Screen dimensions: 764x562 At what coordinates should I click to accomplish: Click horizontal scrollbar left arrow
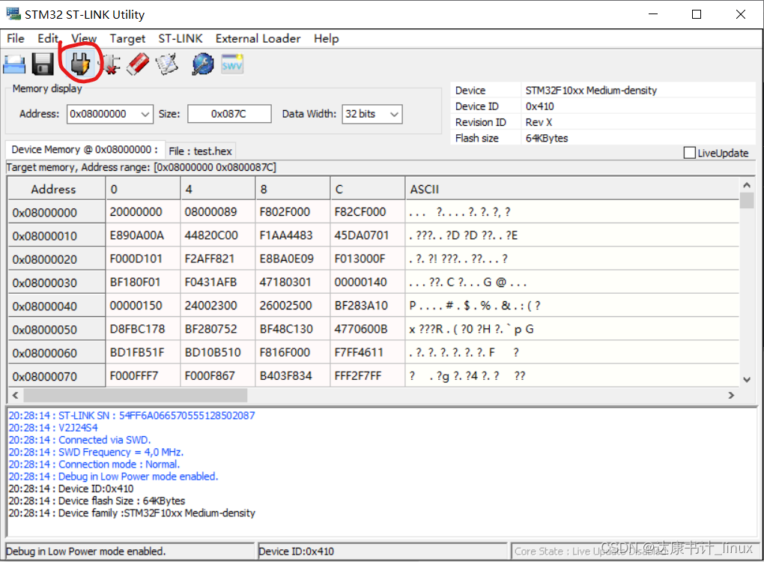[x=15, y=396]
